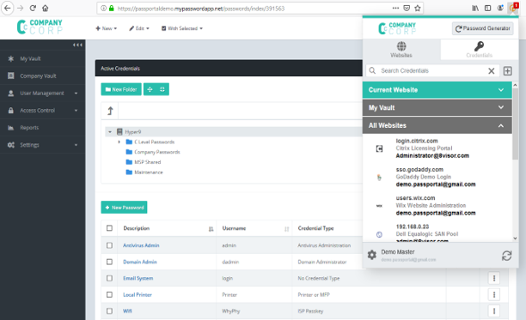This screenshot has height=320, width=526.
Task: Open the Local Printer row three-dot menu
Action: coord(494,294)
